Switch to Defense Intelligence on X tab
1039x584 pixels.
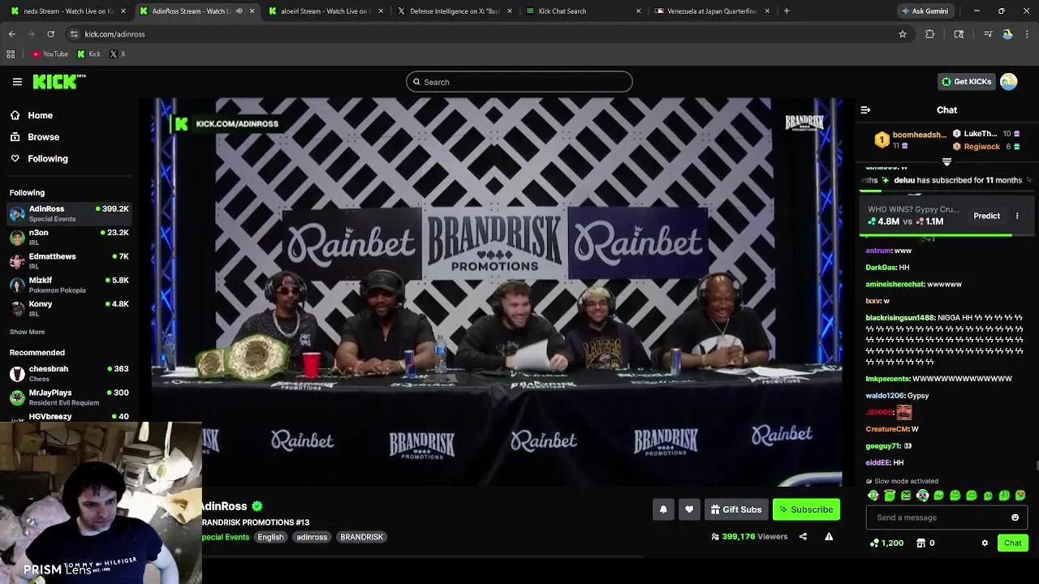pyautogui.click(x=454, y=11)
